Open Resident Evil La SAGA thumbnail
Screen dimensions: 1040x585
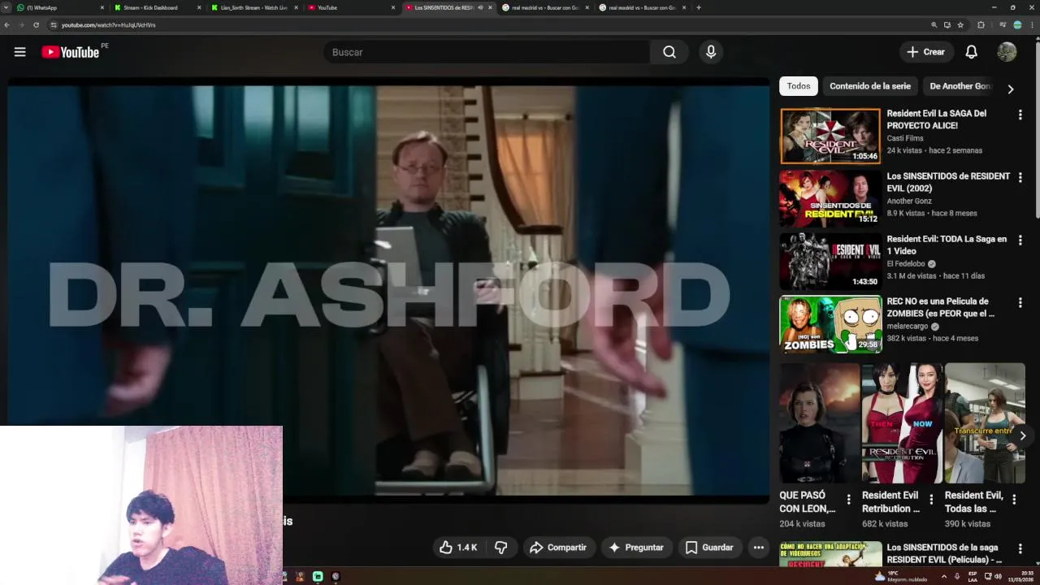830,136
